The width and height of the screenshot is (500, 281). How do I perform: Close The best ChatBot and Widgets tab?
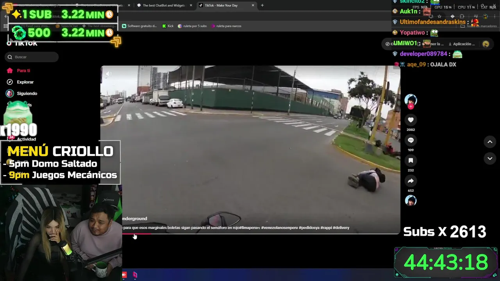tap(191, 5)
